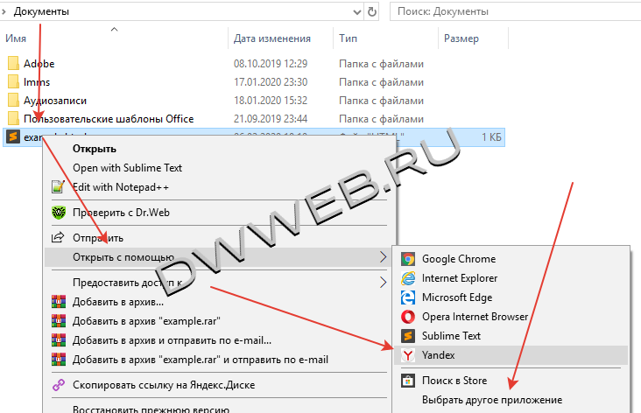Screen dimensions: 641x413
Task: Click the 1 КБ size value
Action: point(491,136)
